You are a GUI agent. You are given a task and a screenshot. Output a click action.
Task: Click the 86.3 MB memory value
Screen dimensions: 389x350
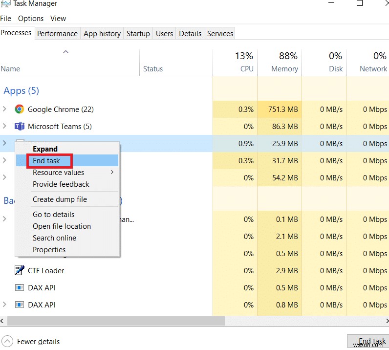point(285,126)
